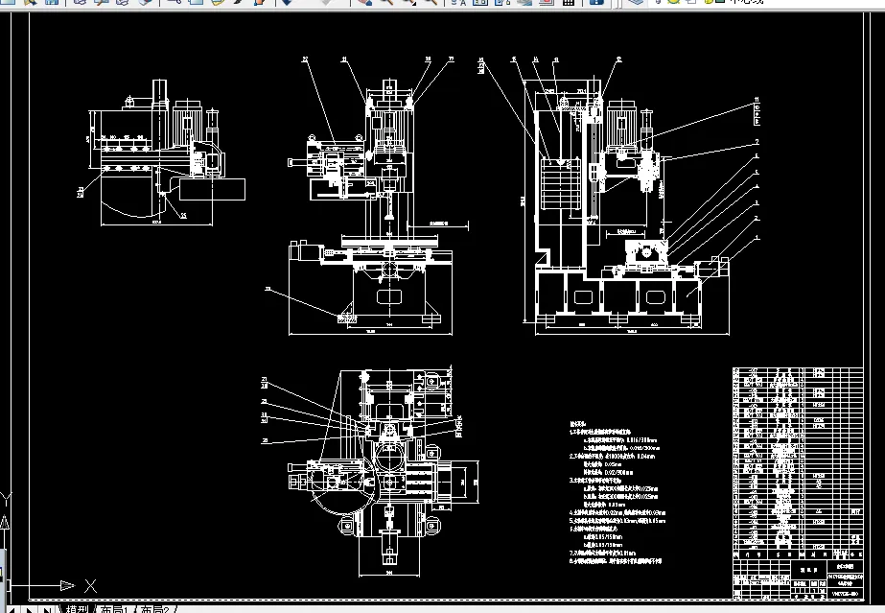The width and height of the screenshot is (885, 613).
Task: Click the technical requirements text block
Action: [x=617, y=492]
